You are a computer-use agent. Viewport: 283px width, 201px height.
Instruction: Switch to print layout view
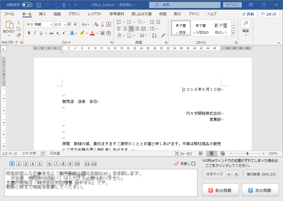point(211,154)
